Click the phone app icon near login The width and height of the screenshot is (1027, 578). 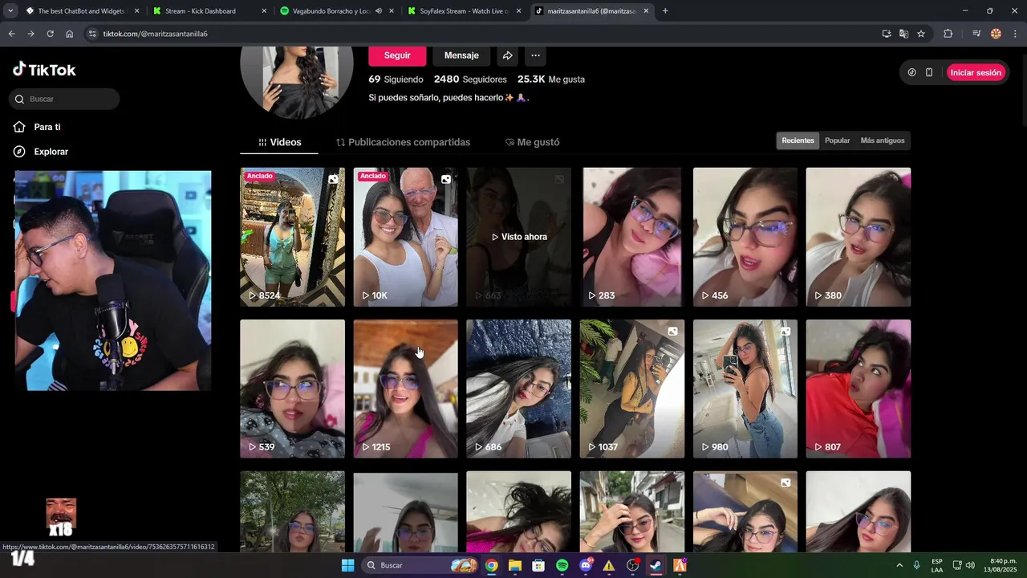[929, 72]
